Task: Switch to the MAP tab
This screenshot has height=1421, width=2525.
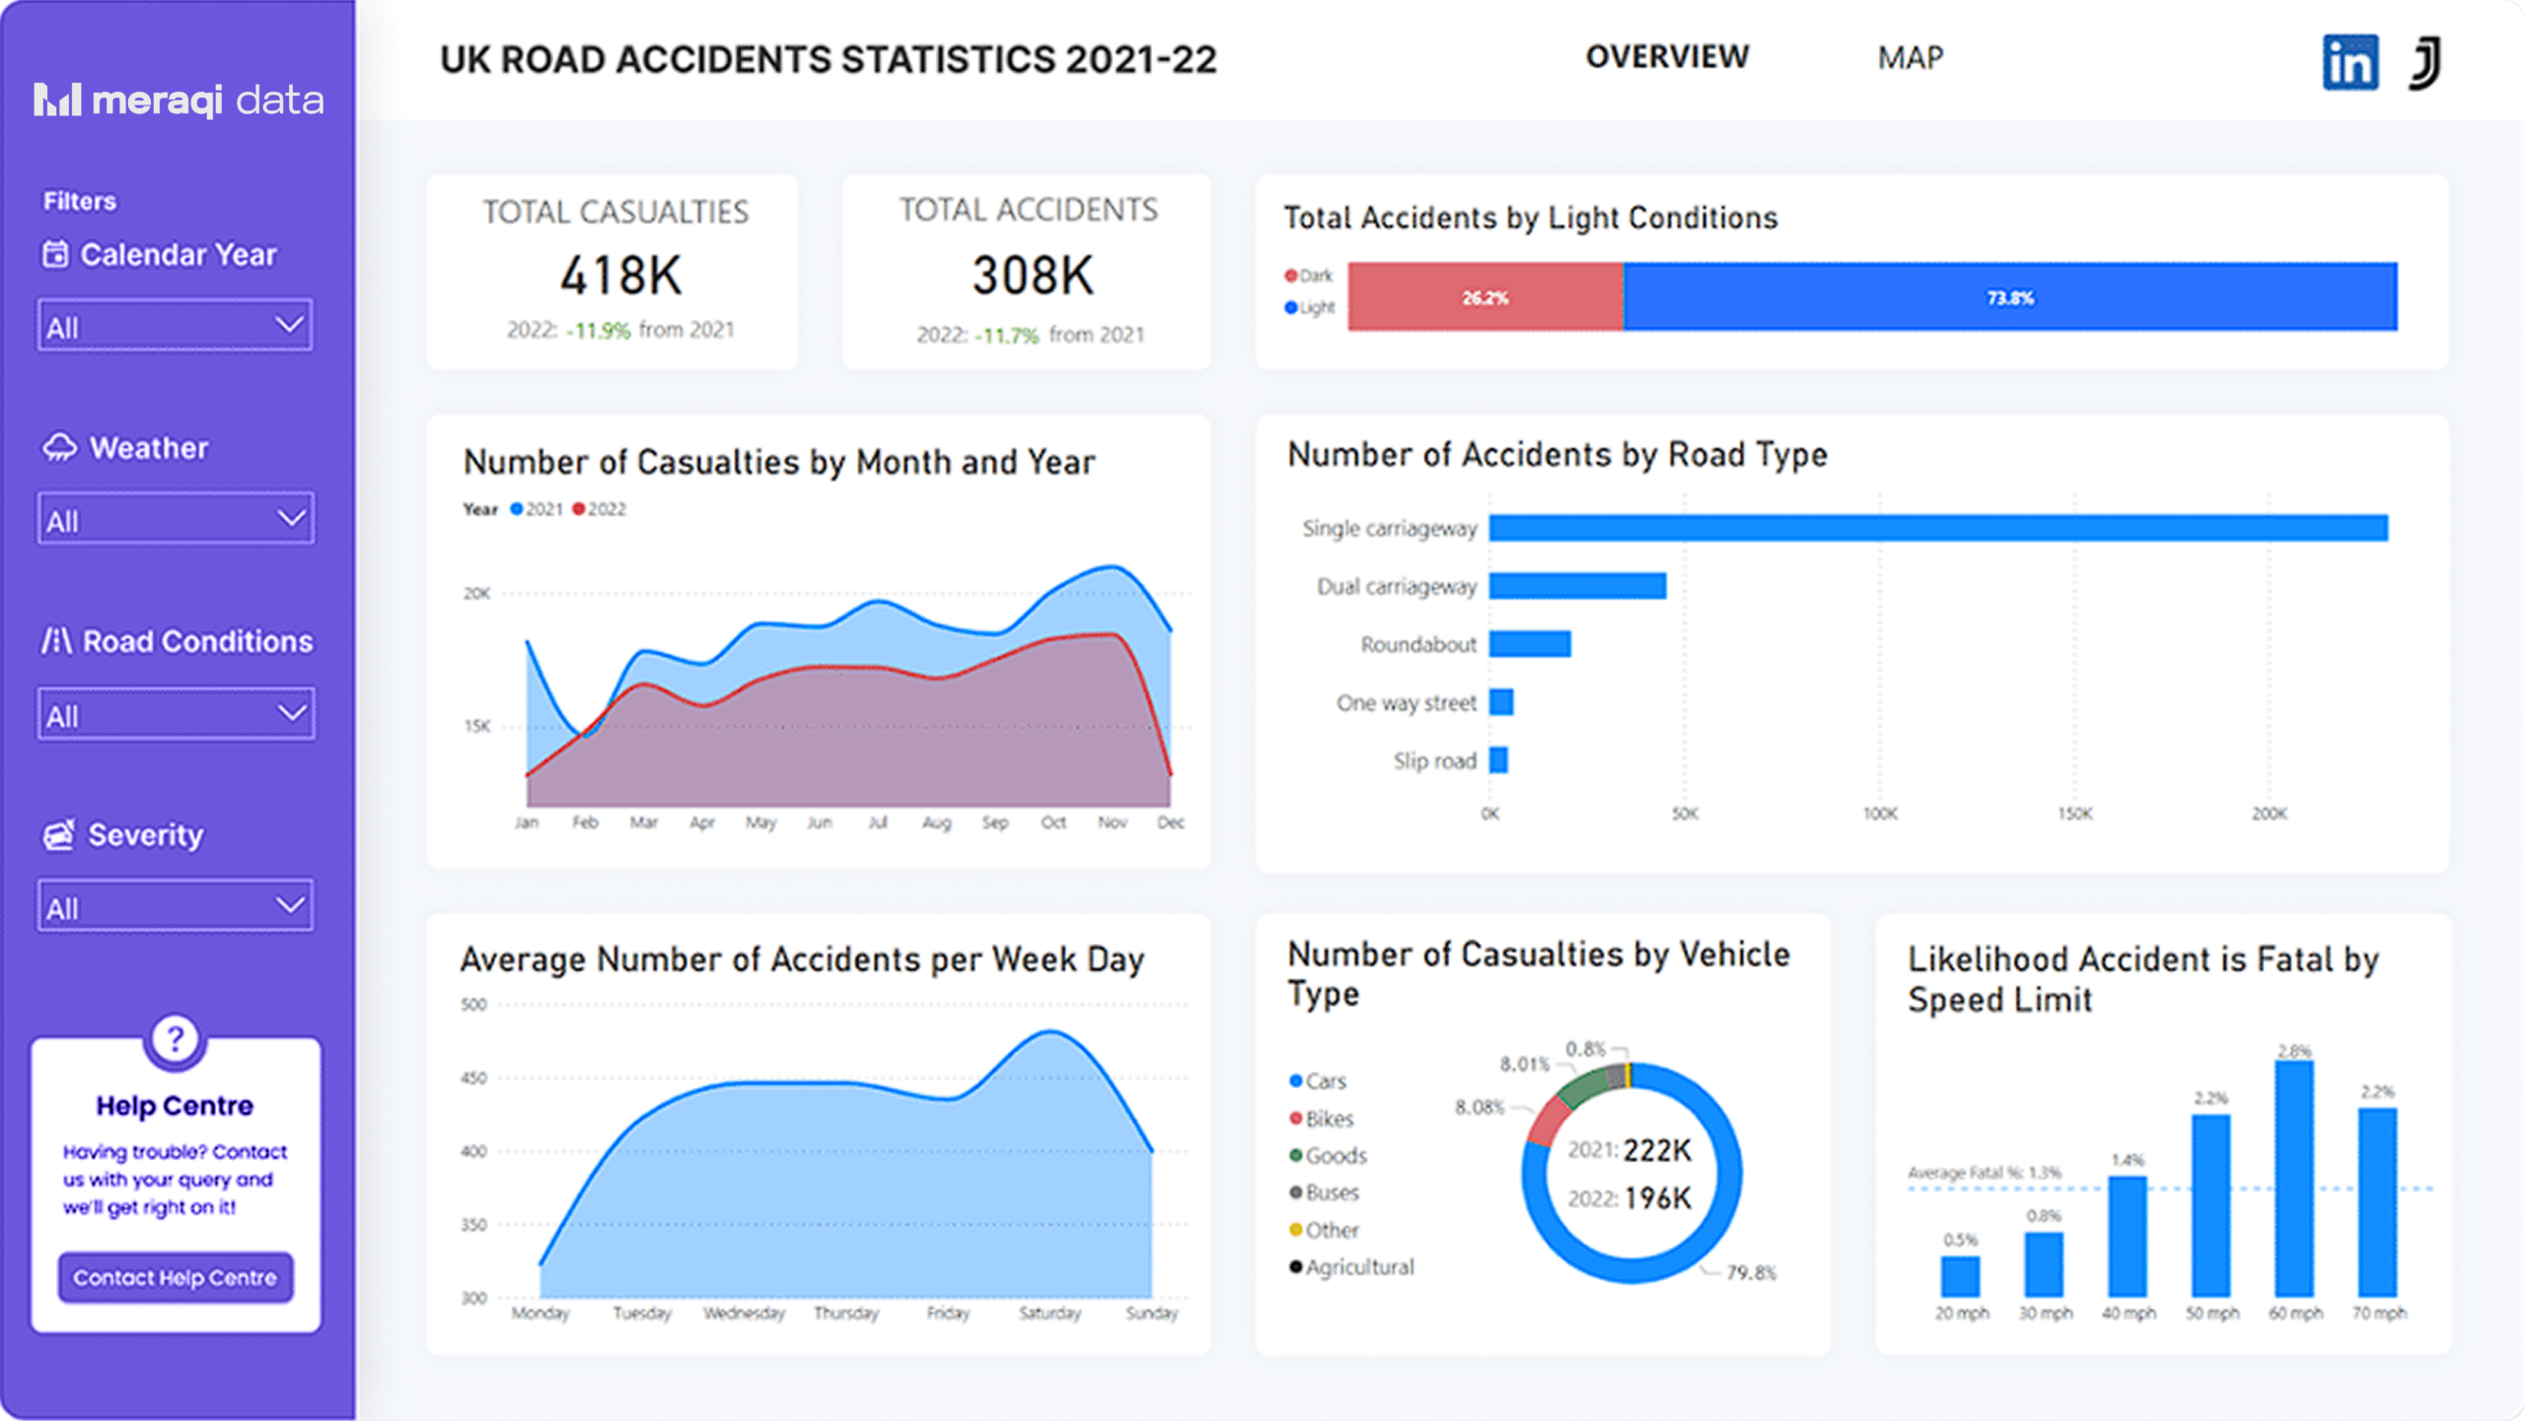Action: 1910,58
